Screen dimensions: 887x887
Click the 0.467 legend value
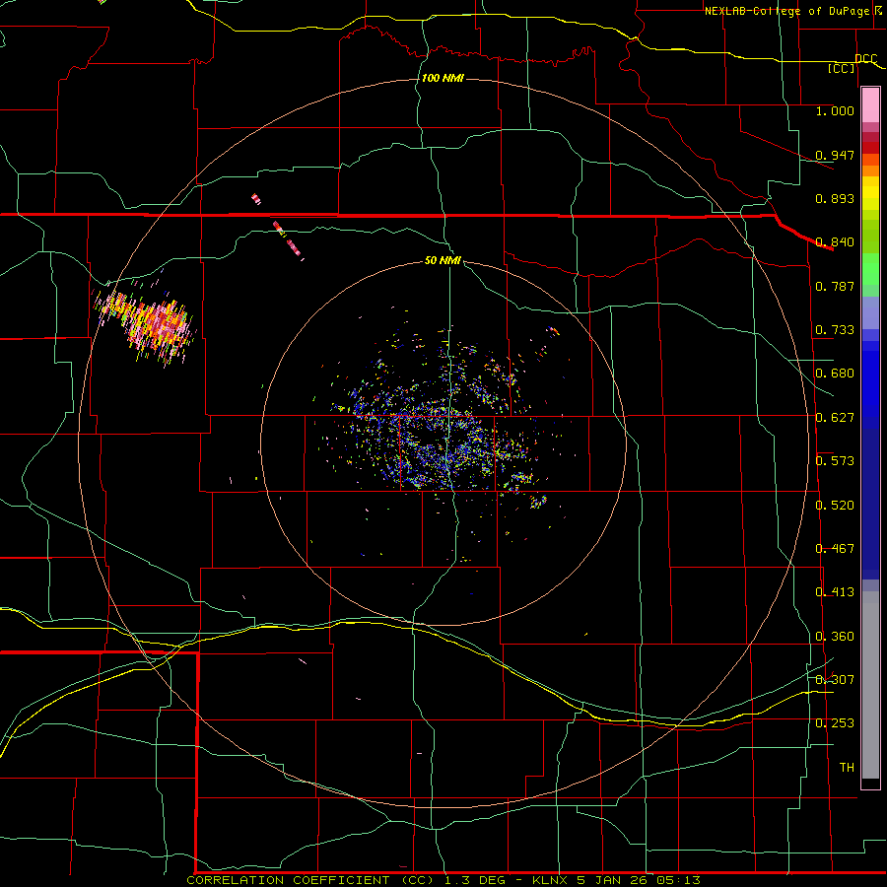pos(835,549)
